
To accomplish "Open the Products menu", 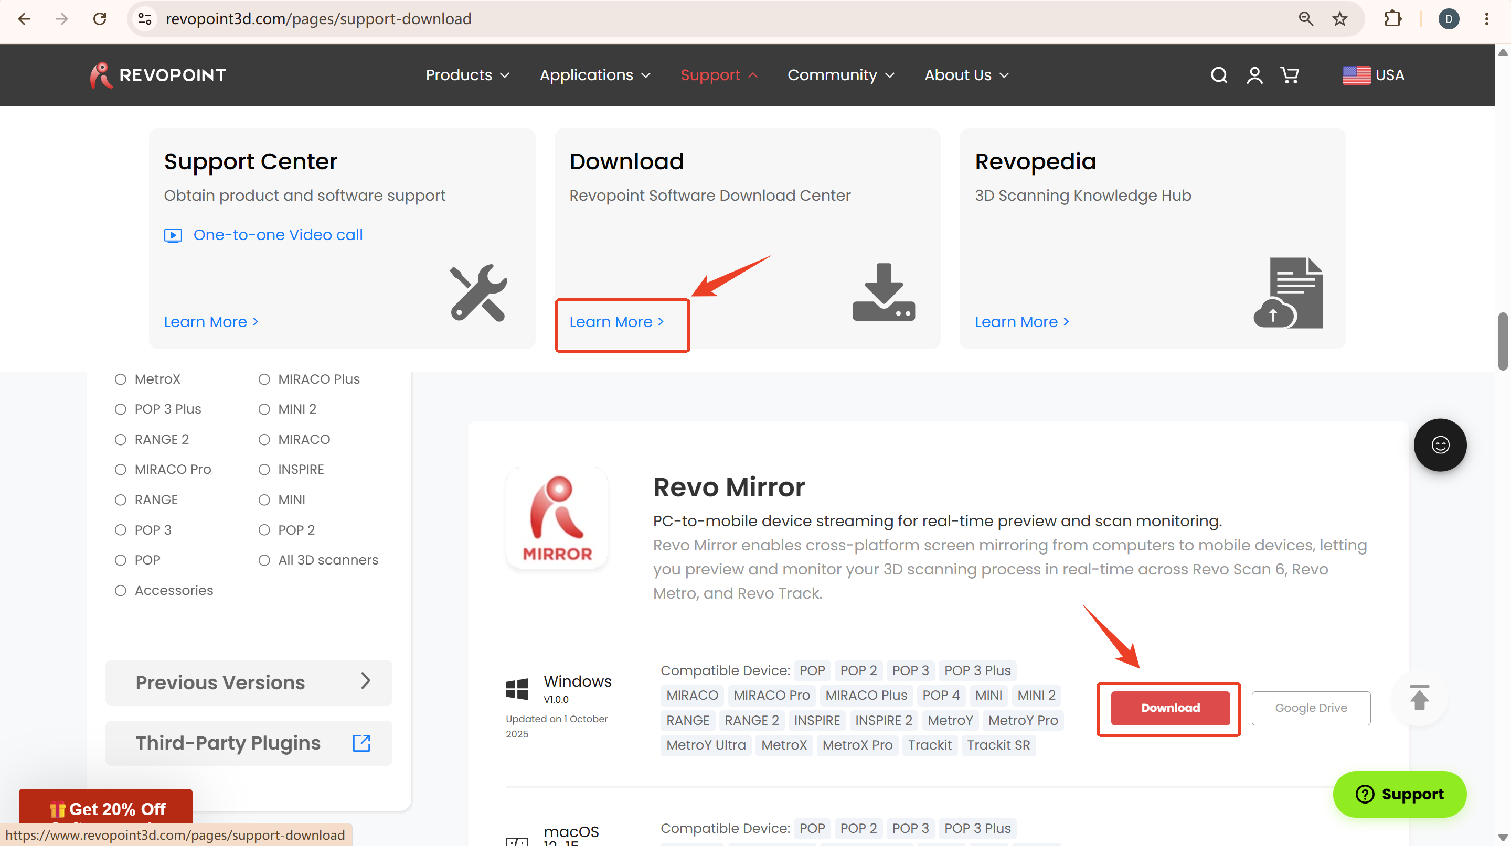I will (467, 75).
